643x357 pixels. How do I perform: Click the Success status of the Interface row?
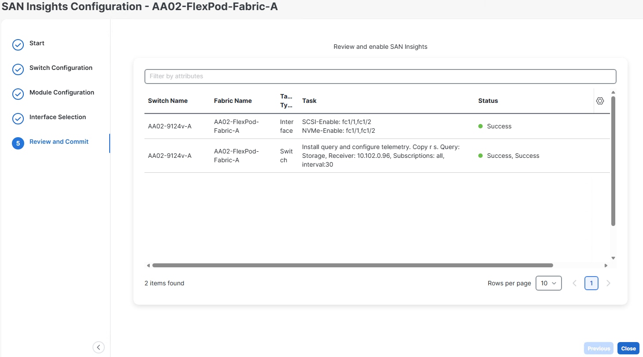coord(499,126)
